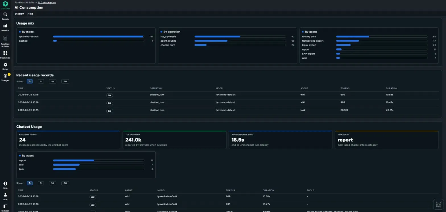Click the TIME column header in Recent usage records
Screen dimensions: 446x212
coord(20,88)
